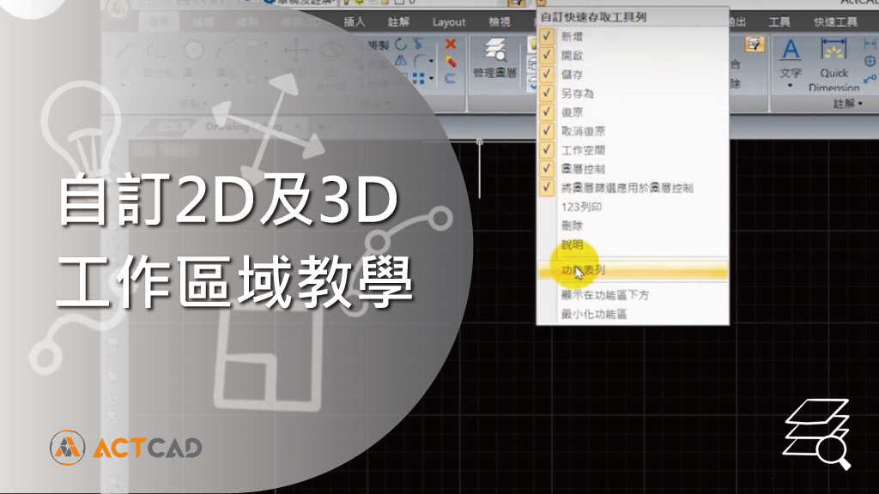Uncheck the 取消復原 menu item
The height and width of the screenshot is (494, 879).
633,131
